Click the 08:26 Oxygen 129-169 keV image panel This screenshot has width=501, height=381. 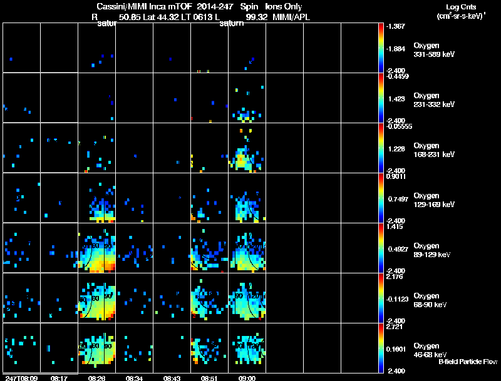pos(97,198)
